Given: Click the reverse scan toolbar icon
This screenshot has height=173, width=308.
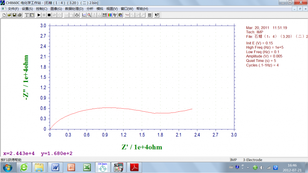Looking at the screenshot, I should pyautogui.click(x=54, y=15).
